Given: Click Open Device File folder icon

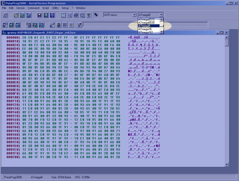Looking at the screenshot, I should pos(16,15).
